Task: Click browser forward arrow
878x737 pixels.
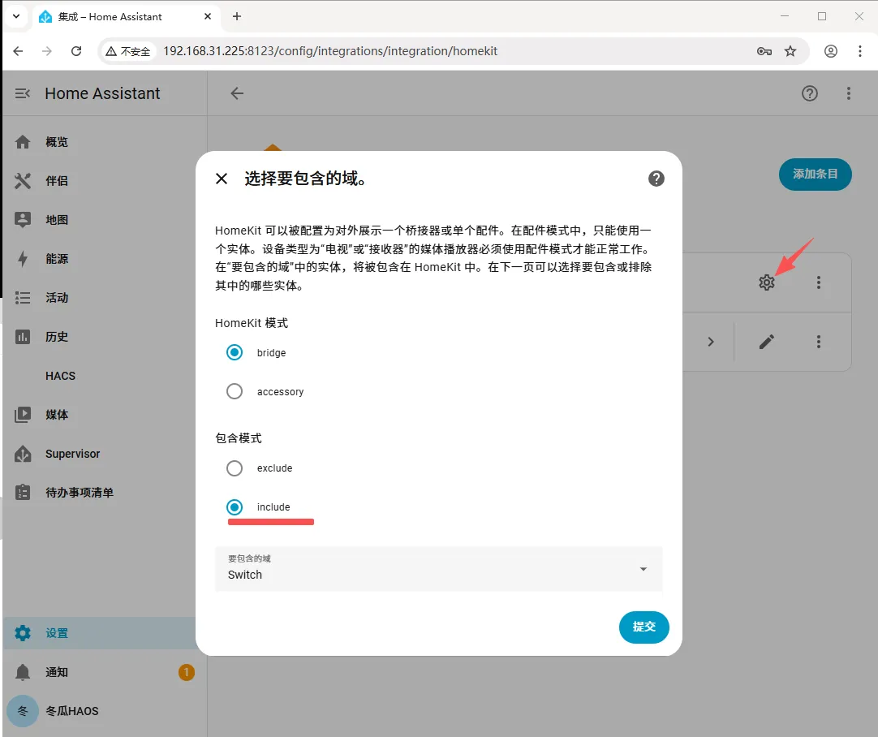Action: click(x=47, y=51)
